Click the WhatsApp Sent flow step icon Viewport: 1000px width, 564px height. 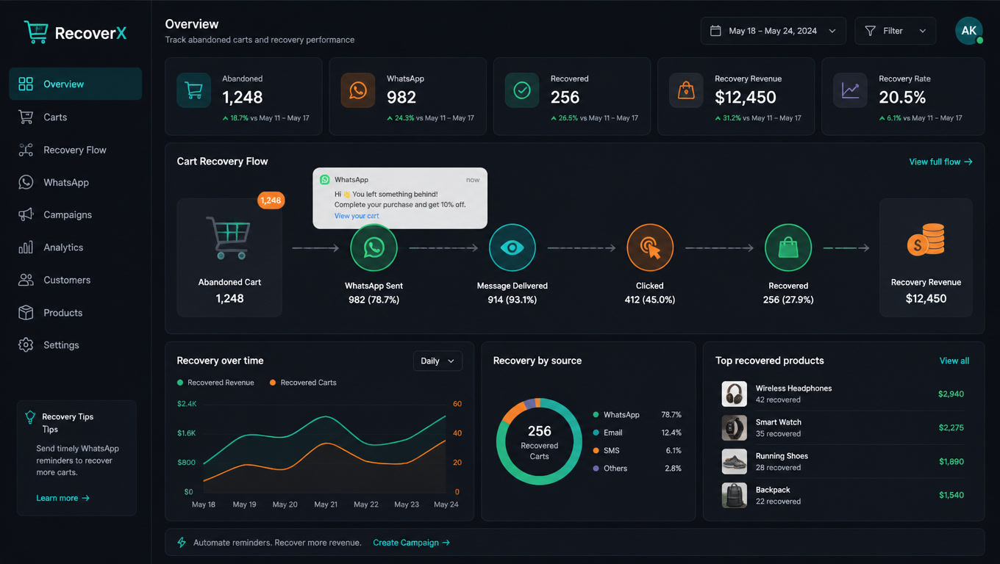pos(374,247)
